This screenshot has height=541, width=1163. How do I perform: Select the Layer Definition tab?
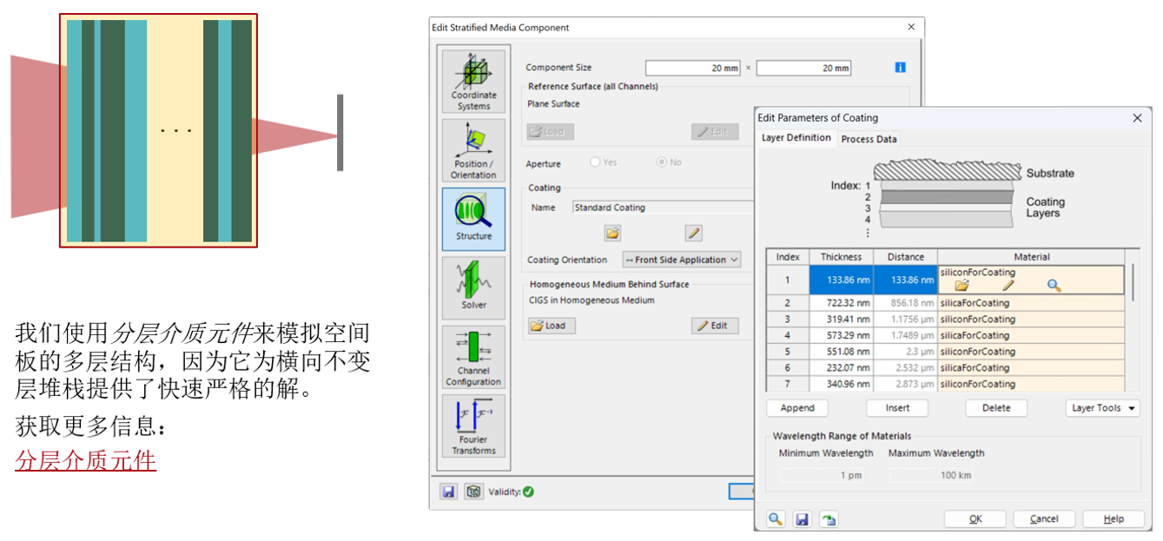796,138
